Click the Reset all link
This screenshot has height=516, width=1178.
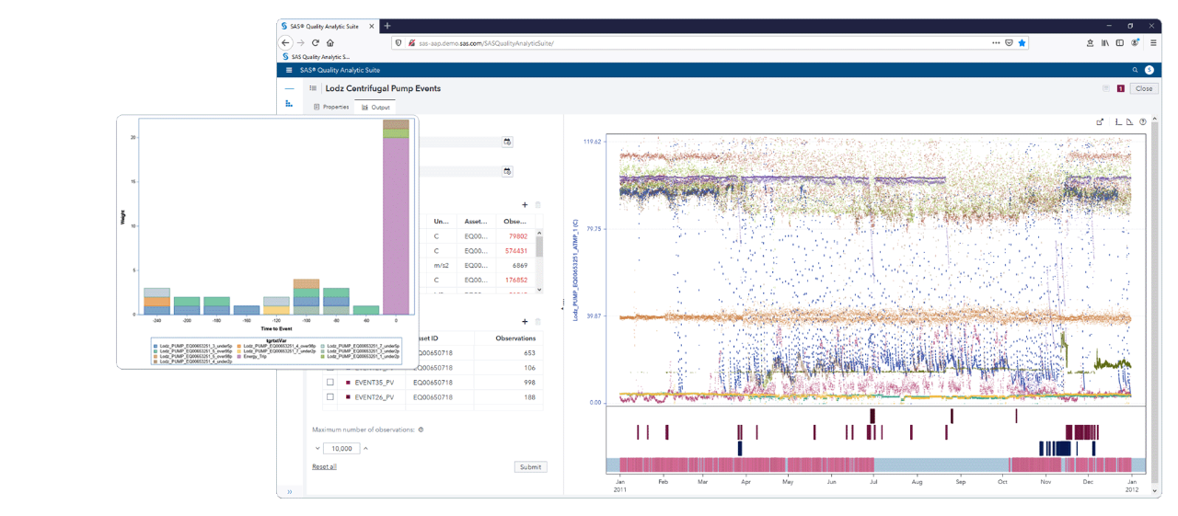[324, 466]
